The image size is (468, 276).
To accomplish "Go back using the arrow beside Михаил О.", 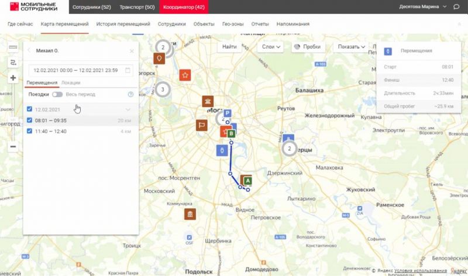I will point(29,51).
